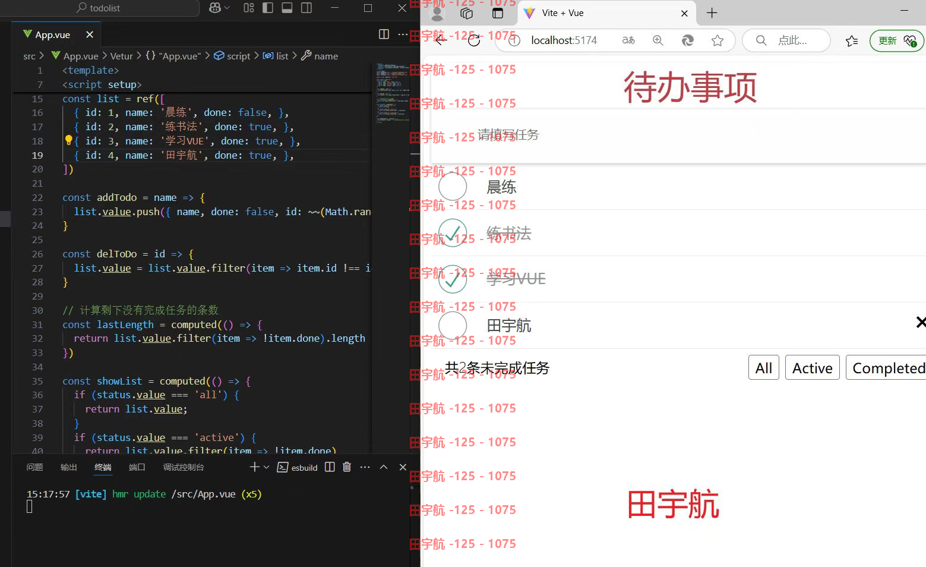This screenshot has height=567, width=926.
Task: Open the Copilot icon in VS Code title bar
Action: [x=215, y=8]
